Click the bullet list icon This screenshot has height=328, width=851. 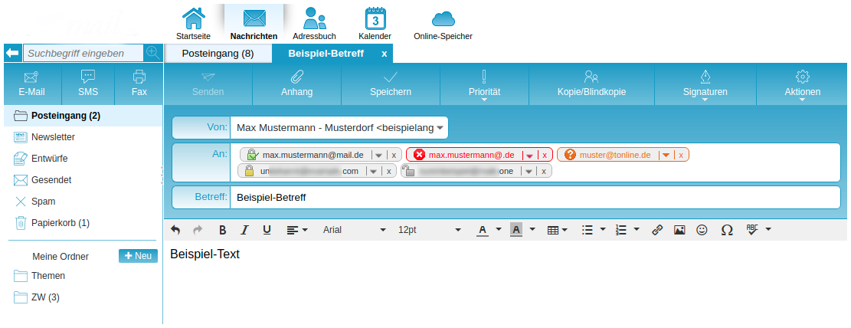587,230
